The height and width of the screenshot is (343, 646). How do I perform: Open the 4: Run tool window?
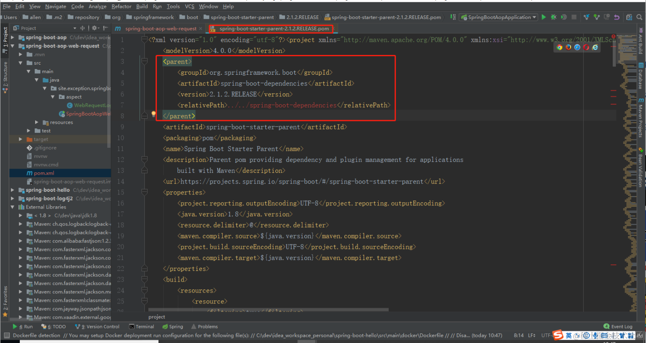pos(23,327)
